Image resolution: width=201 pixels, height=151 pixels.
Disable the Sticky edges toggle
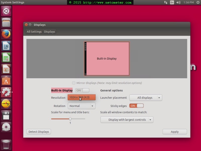136,106
